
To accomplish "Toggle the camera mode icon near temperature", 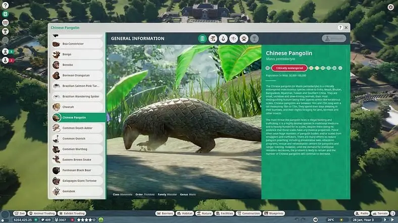I will [316, 219].
